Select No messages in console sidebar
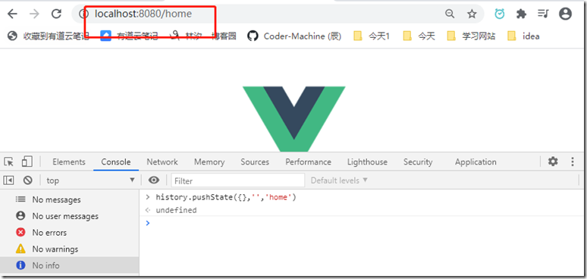587x279 pixels. click(70, 199)
